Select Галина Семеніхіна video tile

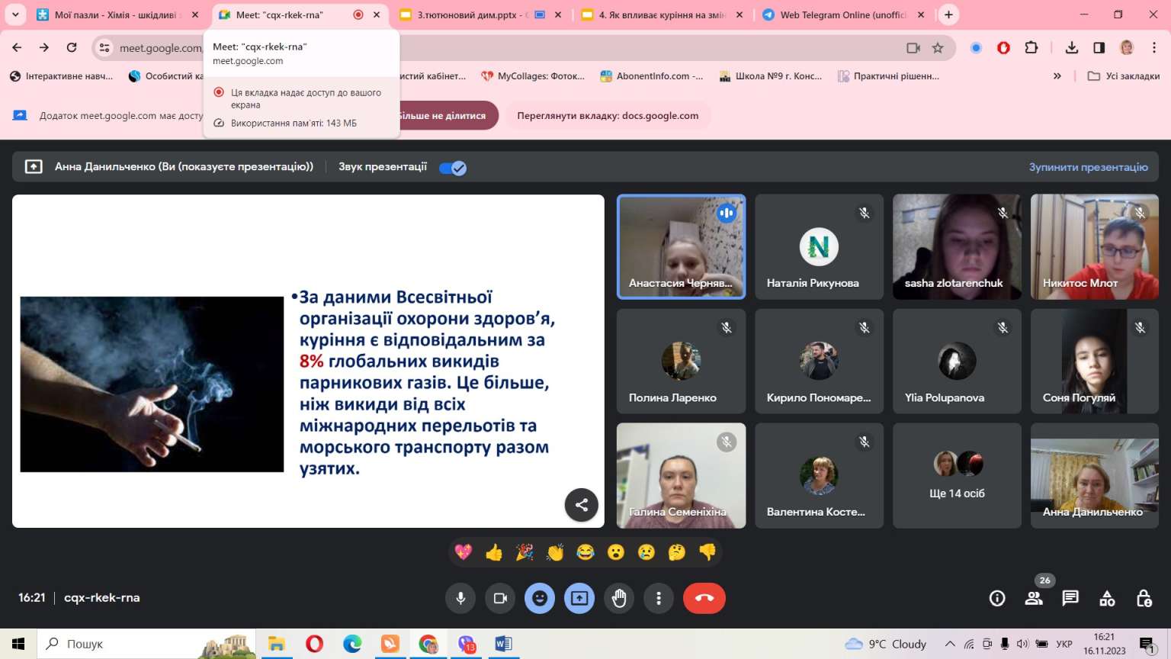point(682,475)
